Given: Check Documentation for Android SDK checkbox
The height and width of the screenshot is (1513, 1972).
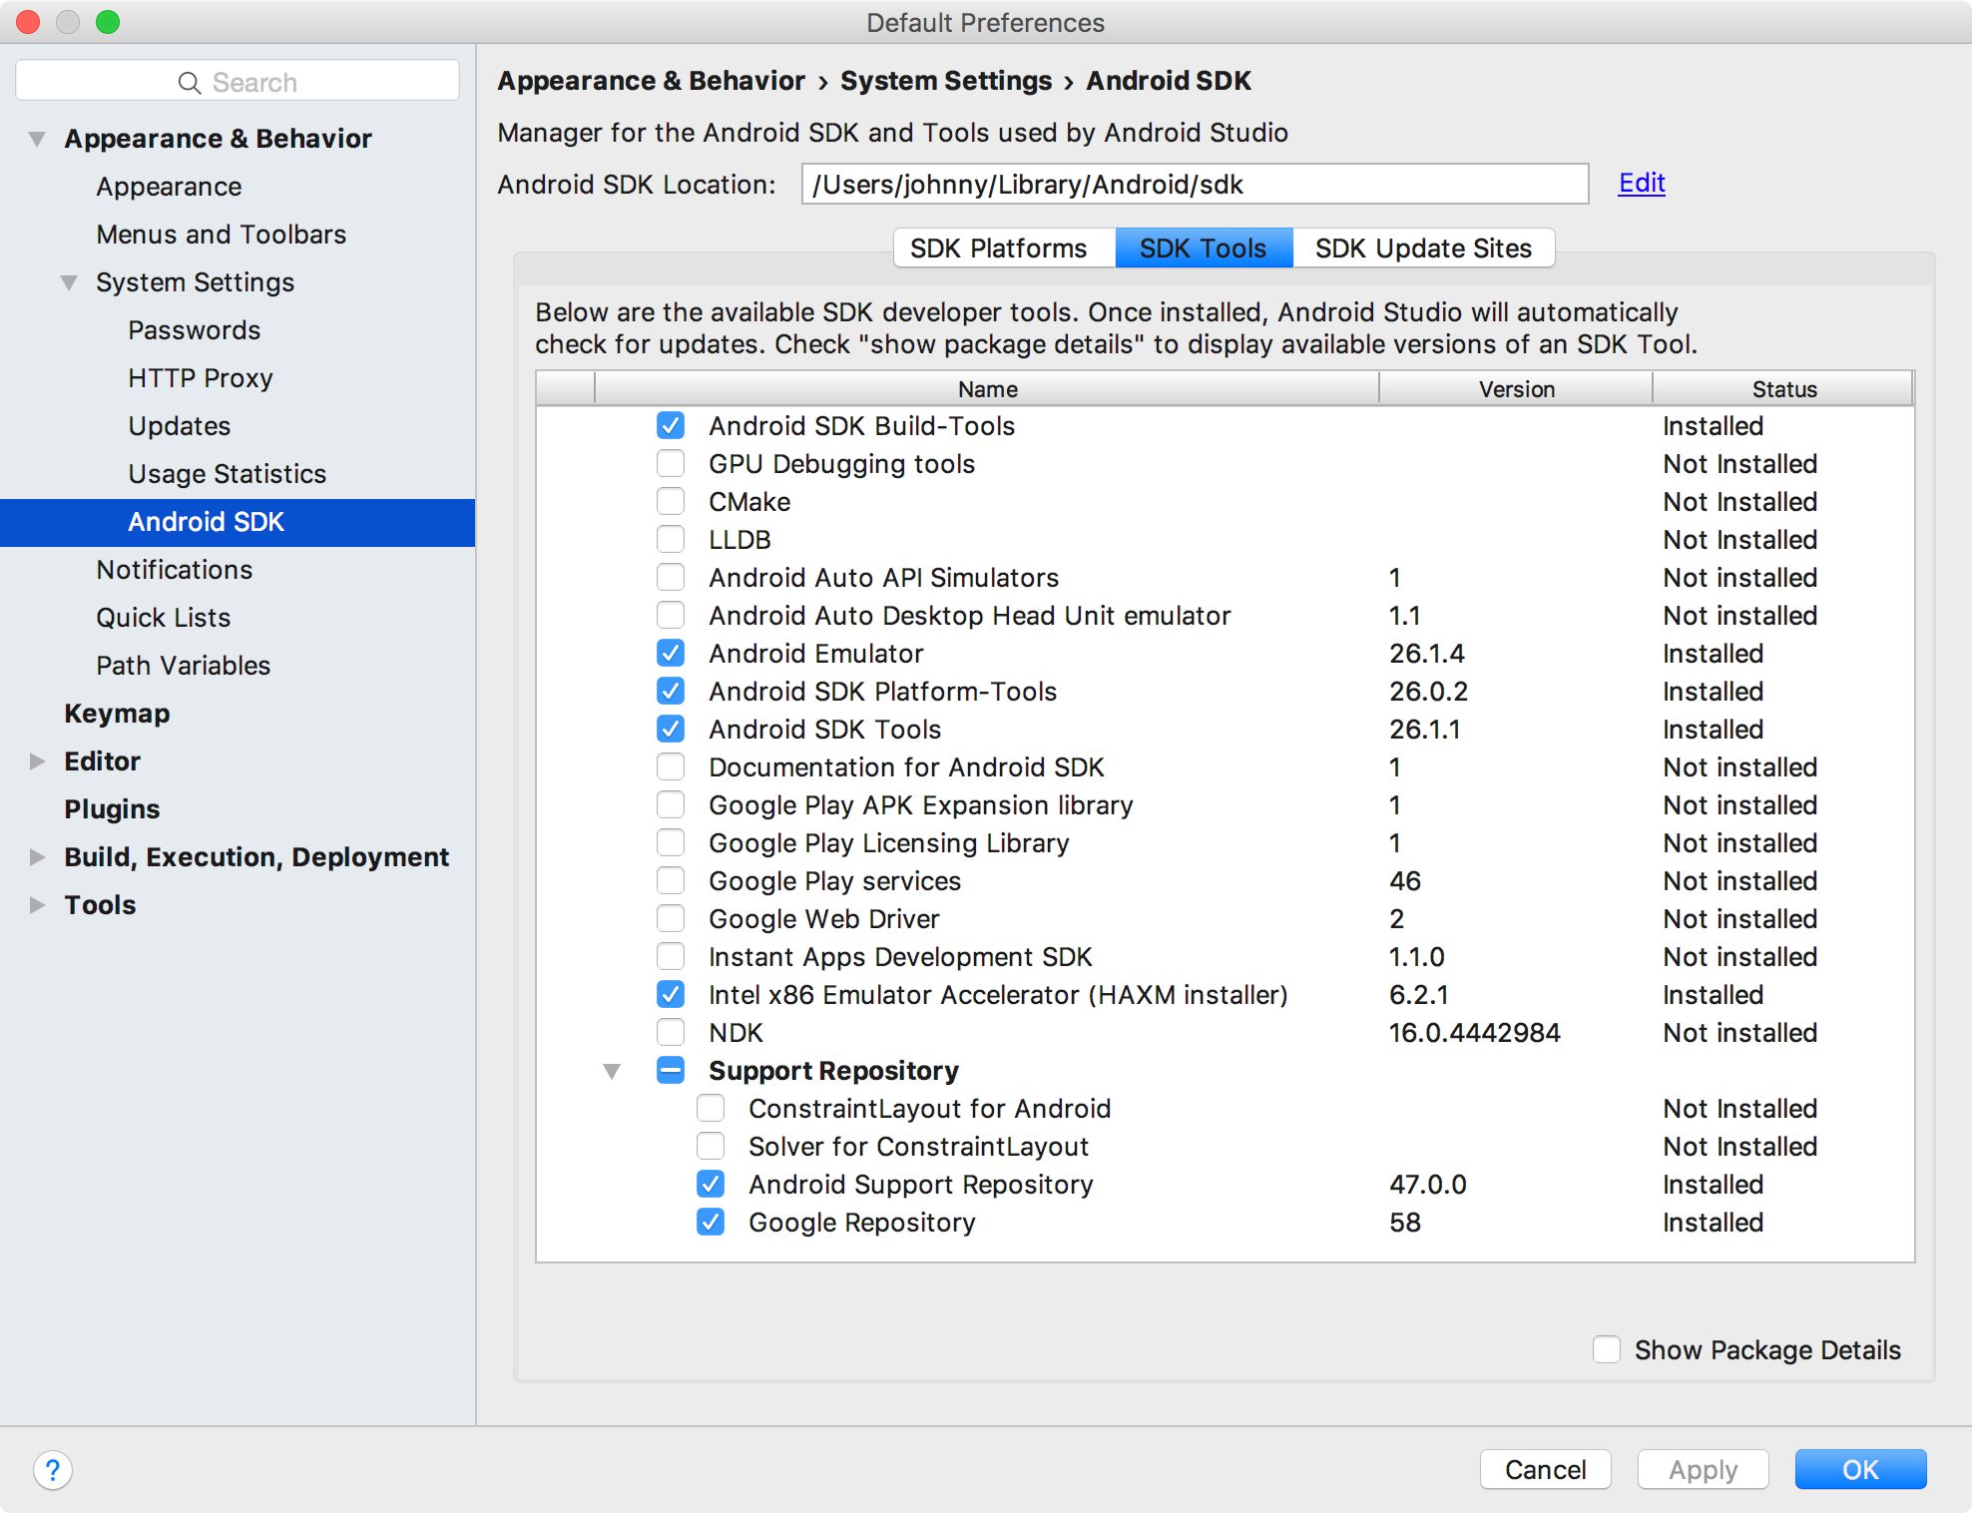Looking at the screenshot, I should 671,767.
